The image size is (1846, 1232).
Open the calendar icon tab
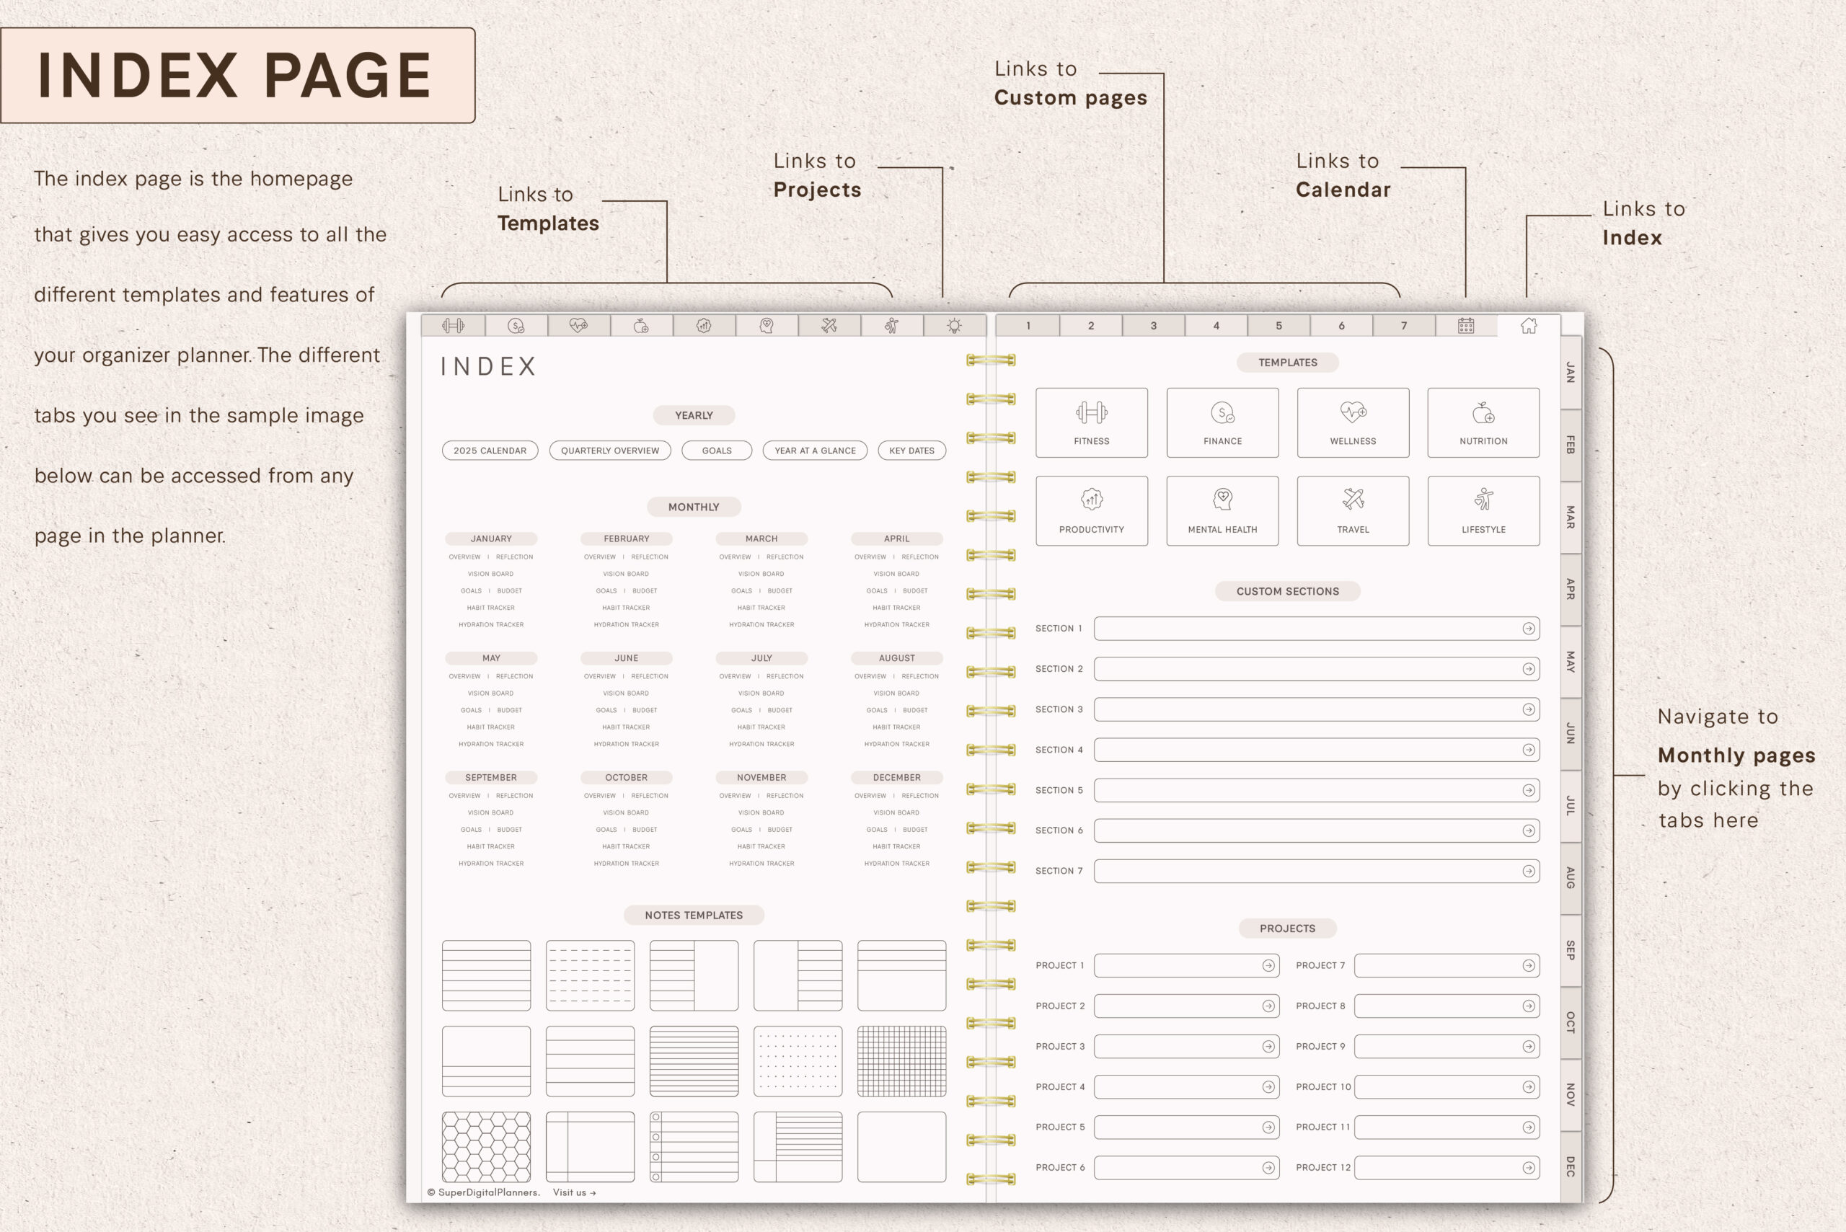pyautogui.click(x=1467, y=325)
